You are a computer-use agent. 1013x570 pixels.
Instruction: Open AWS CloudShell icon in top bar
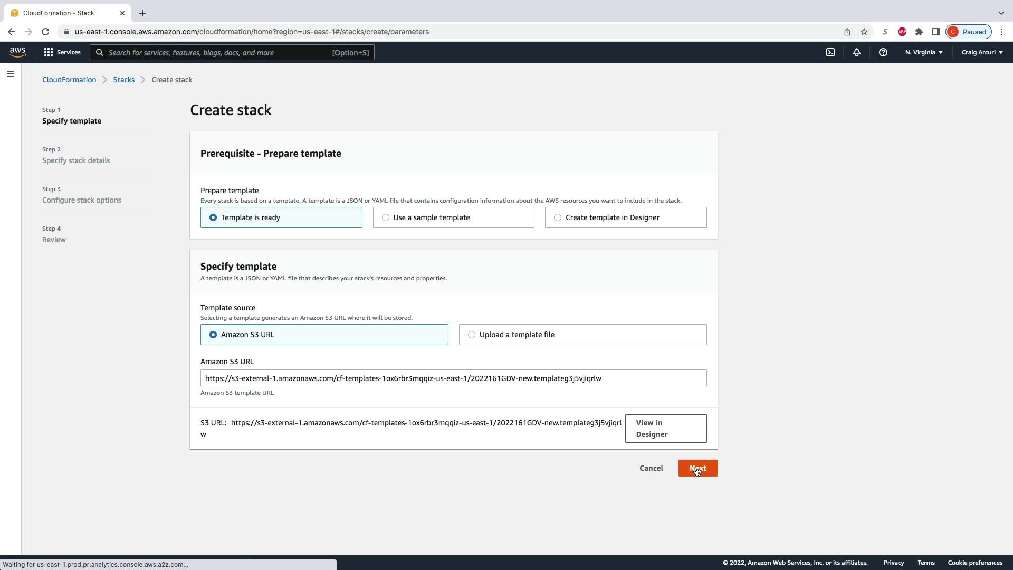[x=830, y=52]
